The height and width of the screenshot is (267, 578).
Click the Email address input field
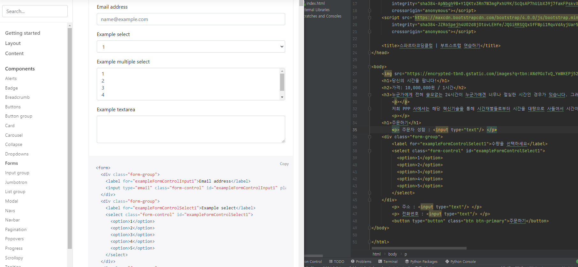pos(191,19)
